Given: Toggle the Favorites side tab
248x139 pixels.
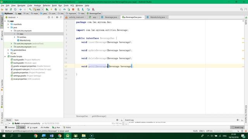Looking at the screenshot, I should click(2, 85).
